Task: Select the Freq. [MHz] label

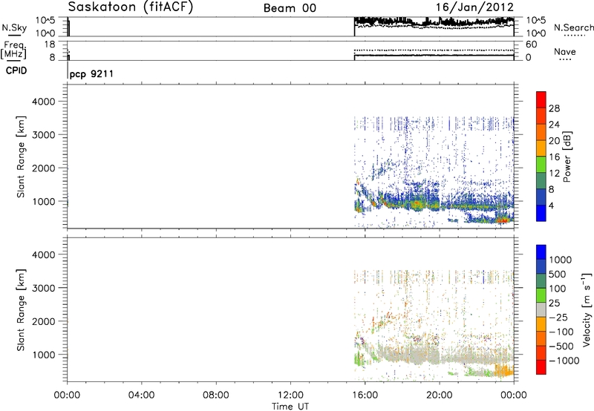Action: (x=14, y=50)
